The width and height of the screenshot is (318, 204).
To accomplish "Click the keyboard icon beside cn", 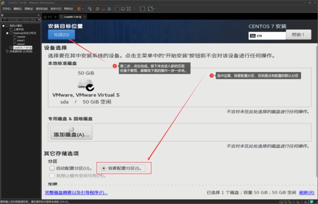I will tap(253, 36).
